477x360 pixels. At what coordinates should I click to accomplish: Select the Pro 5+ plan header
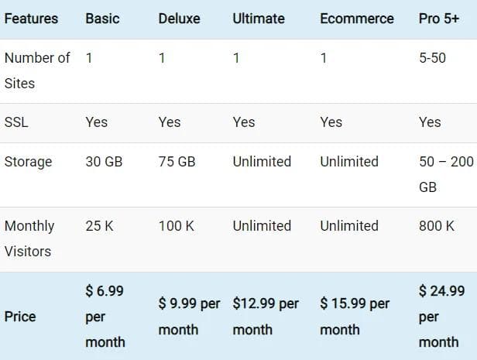point(439,19)
